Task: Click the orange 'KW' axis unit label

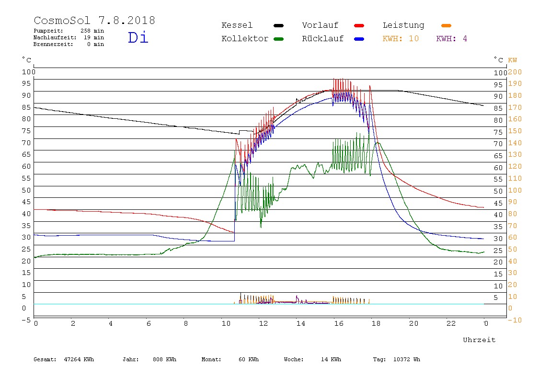Action: click(x=513, y=60)
